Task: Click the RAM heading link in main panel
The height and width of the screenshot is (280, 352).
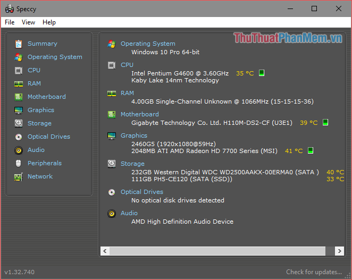Action: point(127,93)
